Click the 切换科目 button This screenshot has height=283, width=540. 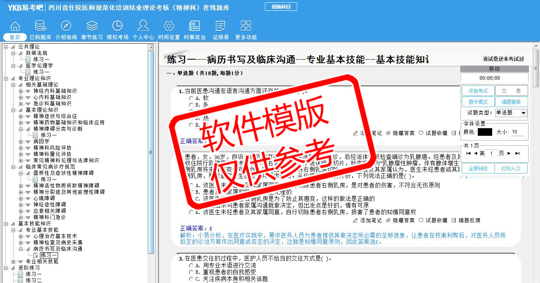pyautogui.click(x=281, y=7)
